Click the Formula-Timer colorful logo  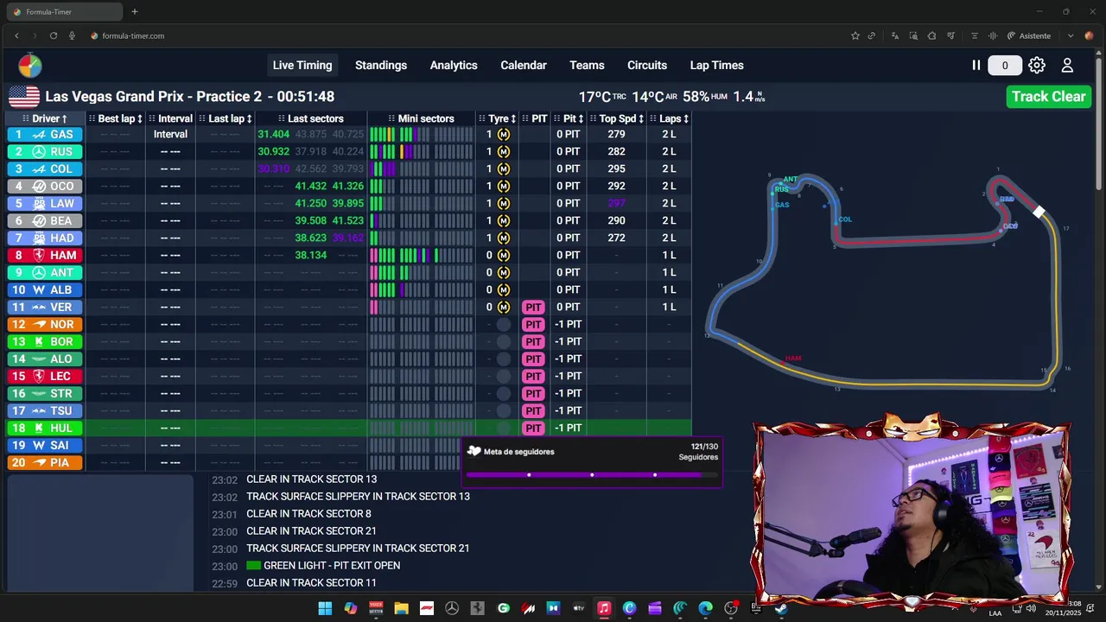pyautogui.click(x=29, y=66)
